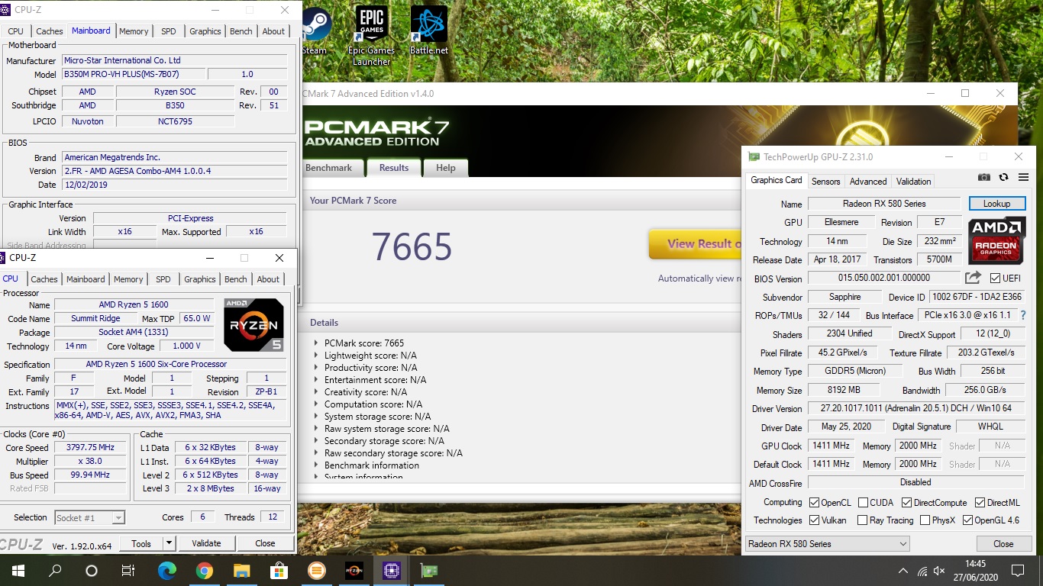The width and height of the screenshot is (1043, 586).
Task: Expand the Benchmark information row
Action: pyautogui.click(x=317, y=465)
